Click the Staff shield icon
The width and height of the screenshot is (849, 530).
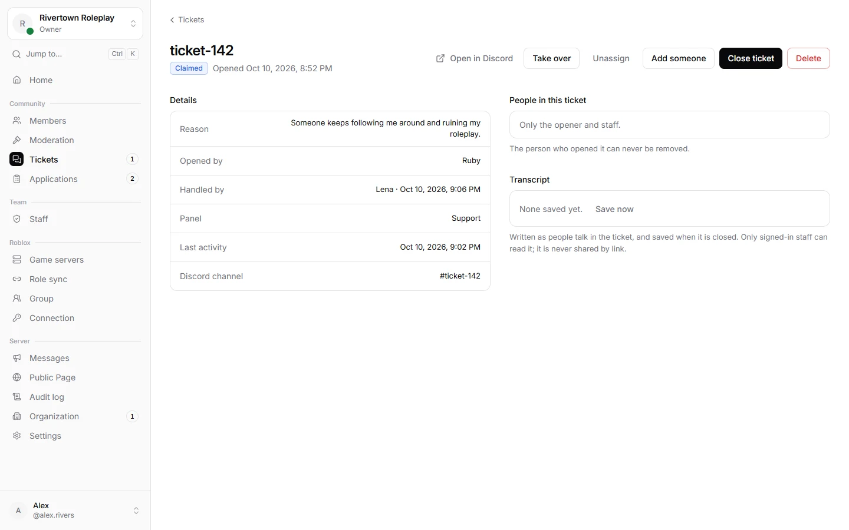coord(17,219)
